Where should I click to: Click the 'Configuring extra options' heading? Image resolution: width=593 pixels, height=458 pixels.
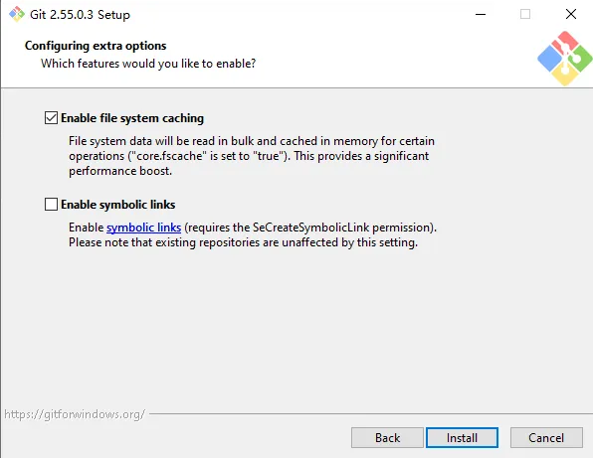tap(96, 46)
